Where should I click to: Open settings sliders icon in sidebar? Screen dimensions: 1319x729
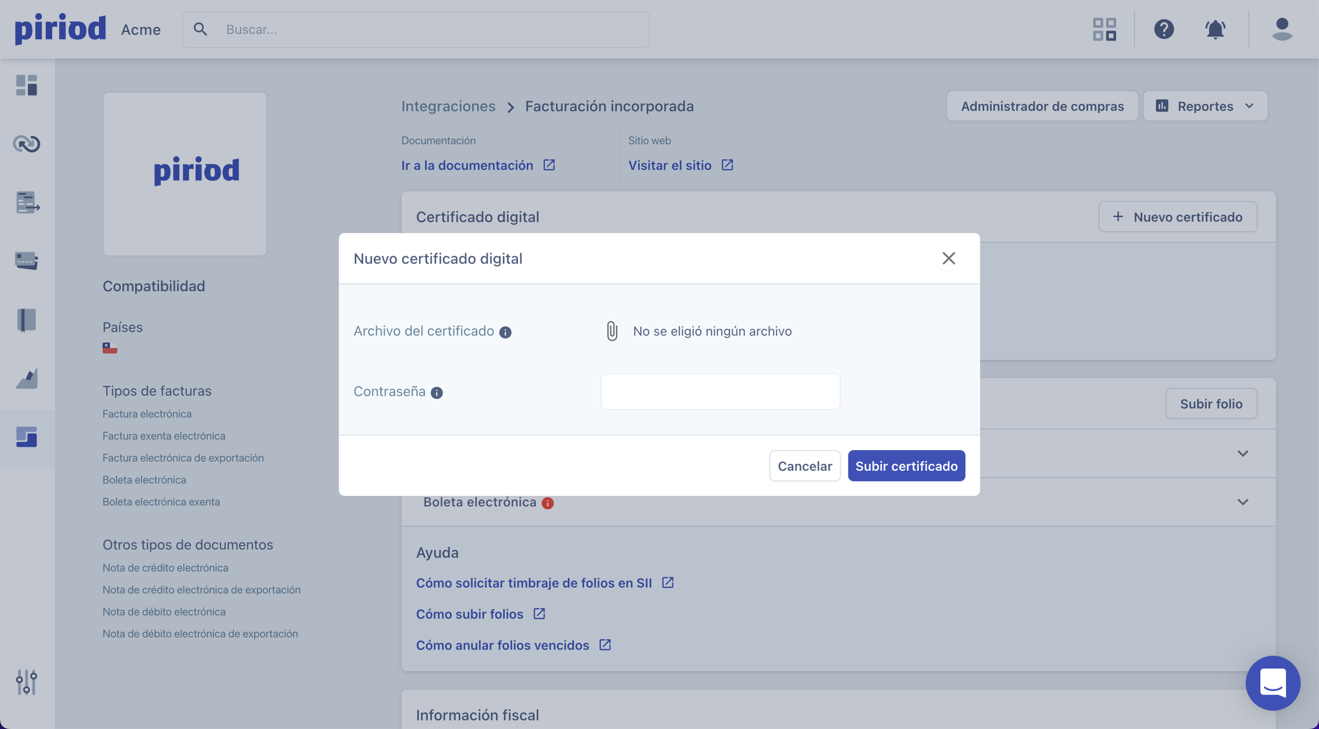(26, 682)
